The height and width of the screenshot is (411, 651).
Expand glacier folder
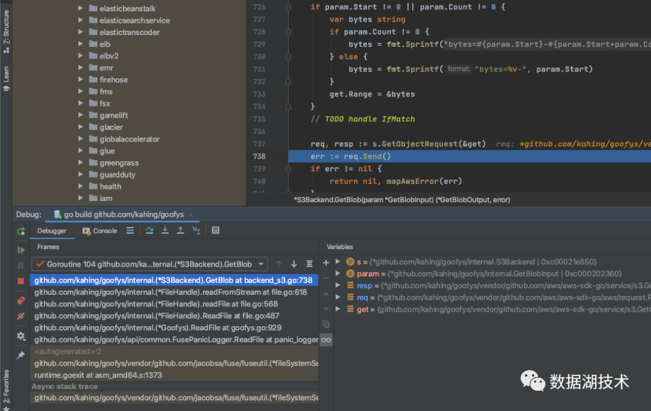tap(81, 127)
